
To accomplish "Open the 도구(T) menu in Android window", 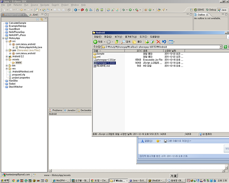I will [x=143, y=37].
